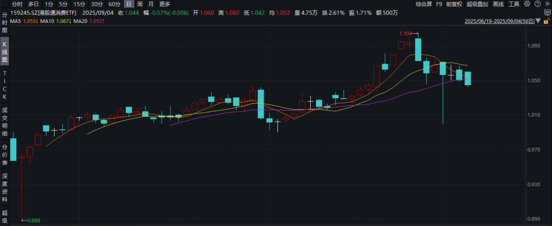Viewport: 552px width, 226px height.
Task: Click the 1.104 high price marker
Action: tap(405, 33)
